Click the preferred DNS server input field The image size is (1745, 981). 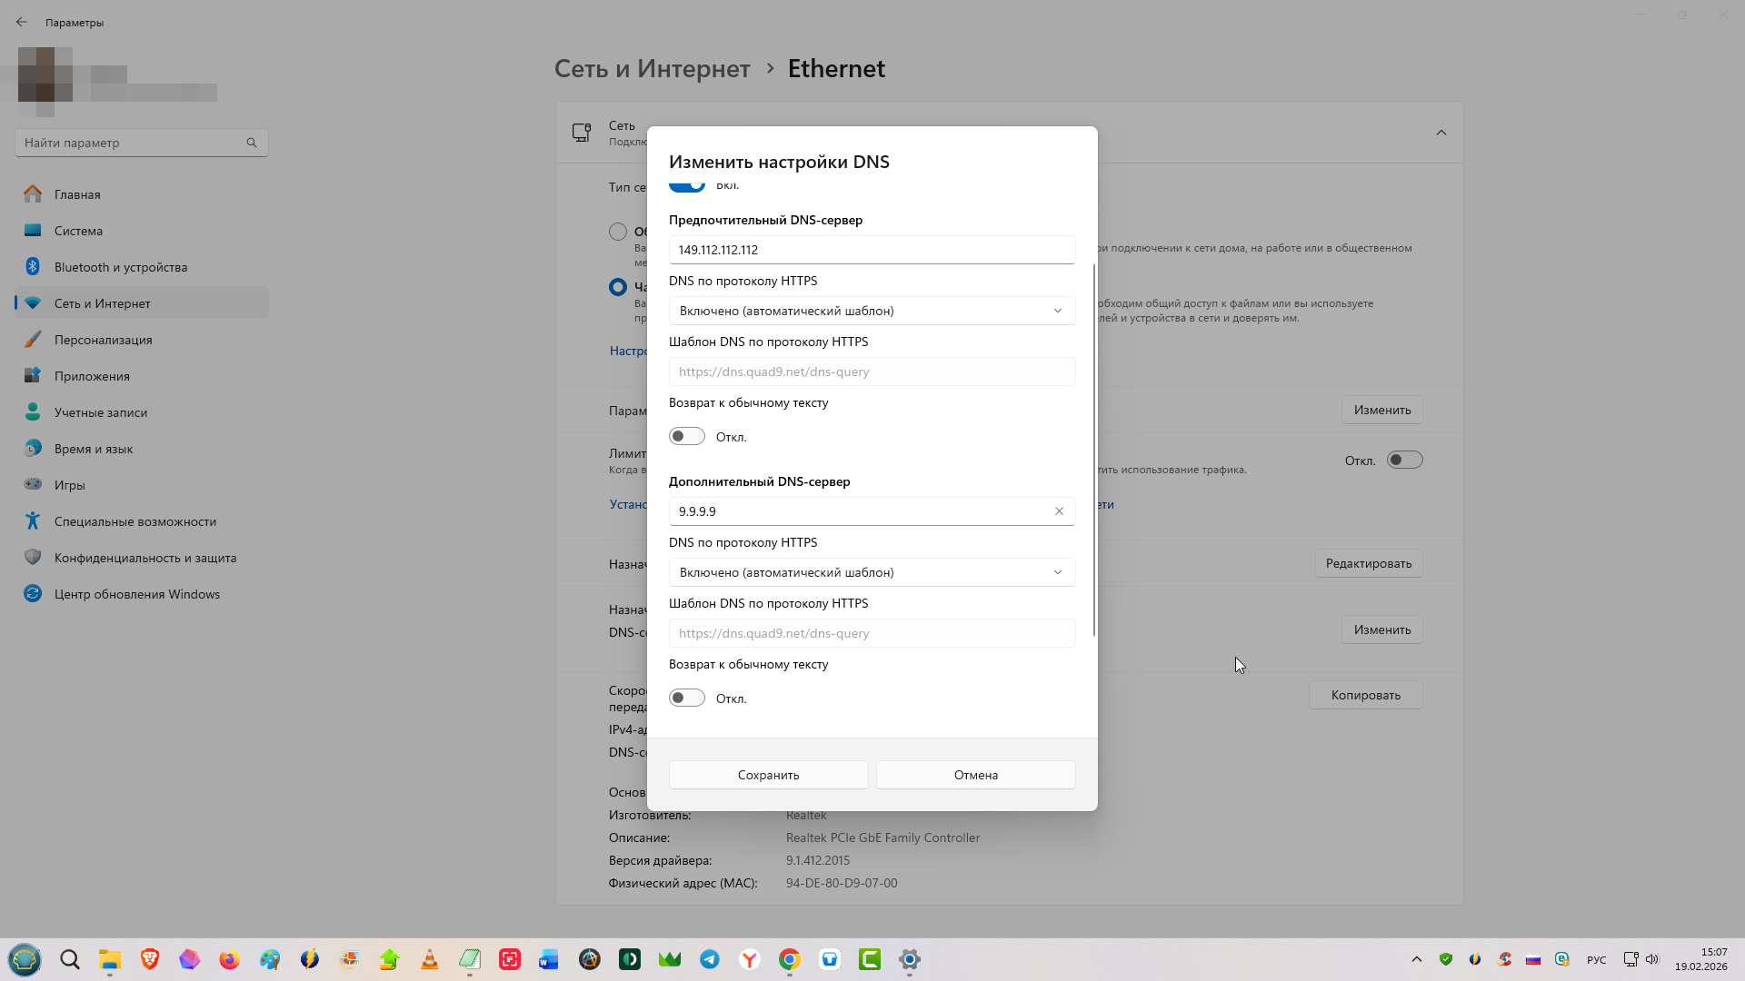(872, 250)
